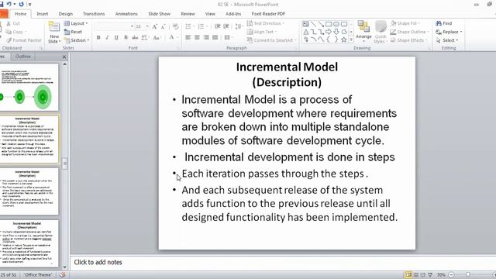Select the Oval shape

[x=336, y=24]
